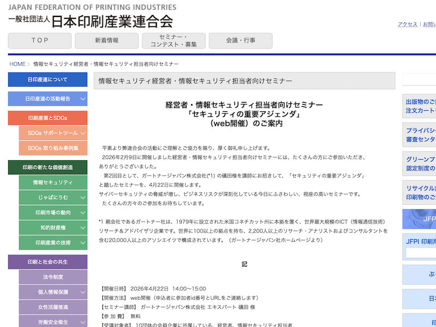The width and height of the screenshot is (436, 327).
Task: Click the アクセス link in the header
Action: click(407, 25)
